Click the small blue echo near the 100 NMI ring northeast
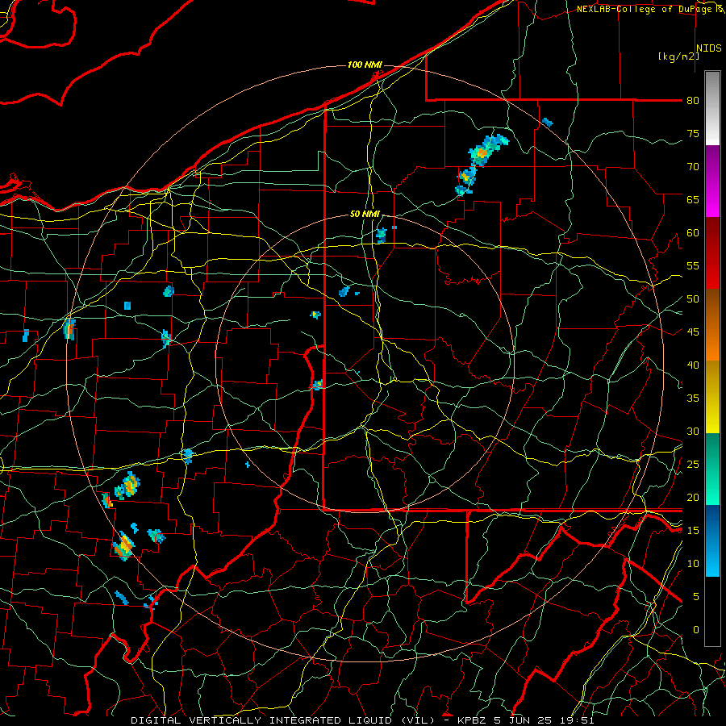 (x=547, y=123)
